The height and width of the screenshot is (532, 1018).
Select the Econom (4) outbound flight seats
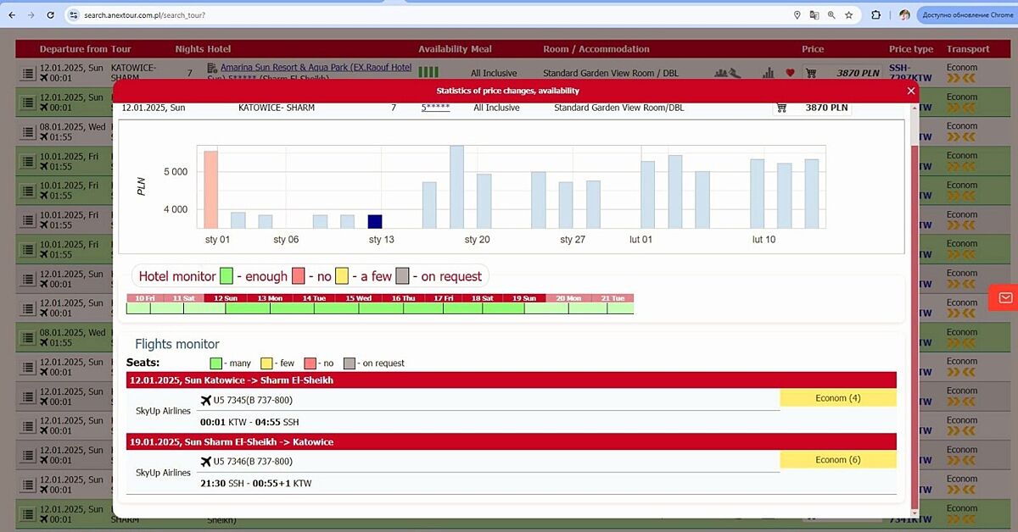click(837, 398)
